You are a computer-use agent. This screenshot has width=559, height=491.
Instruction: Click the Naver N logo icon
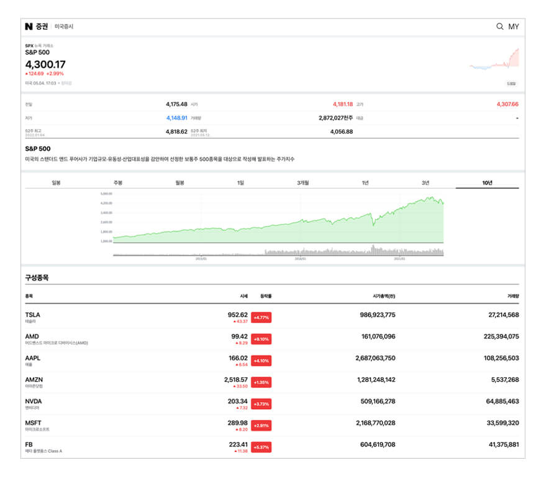pyautogui.click(x=29, y=26)
